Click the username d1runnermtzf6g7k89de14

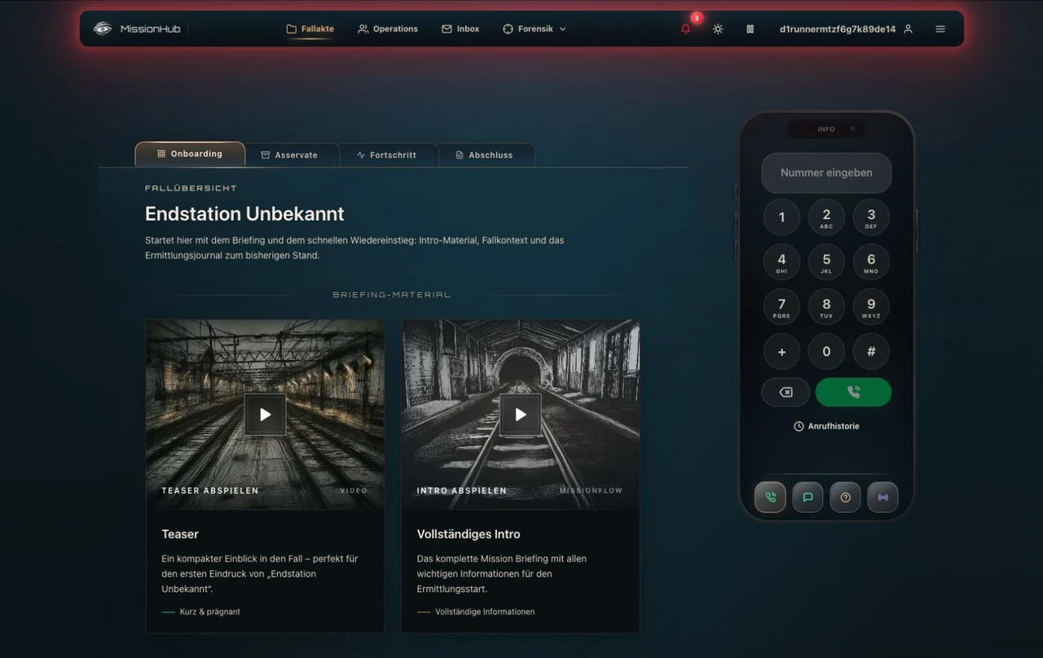coord(837,29)
